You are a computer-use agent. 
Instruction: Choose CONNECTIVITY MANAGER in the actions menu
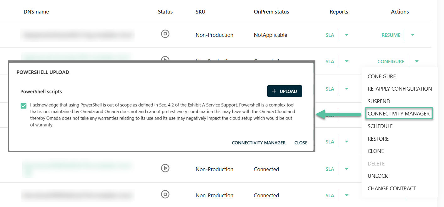(x=399, y=114)
